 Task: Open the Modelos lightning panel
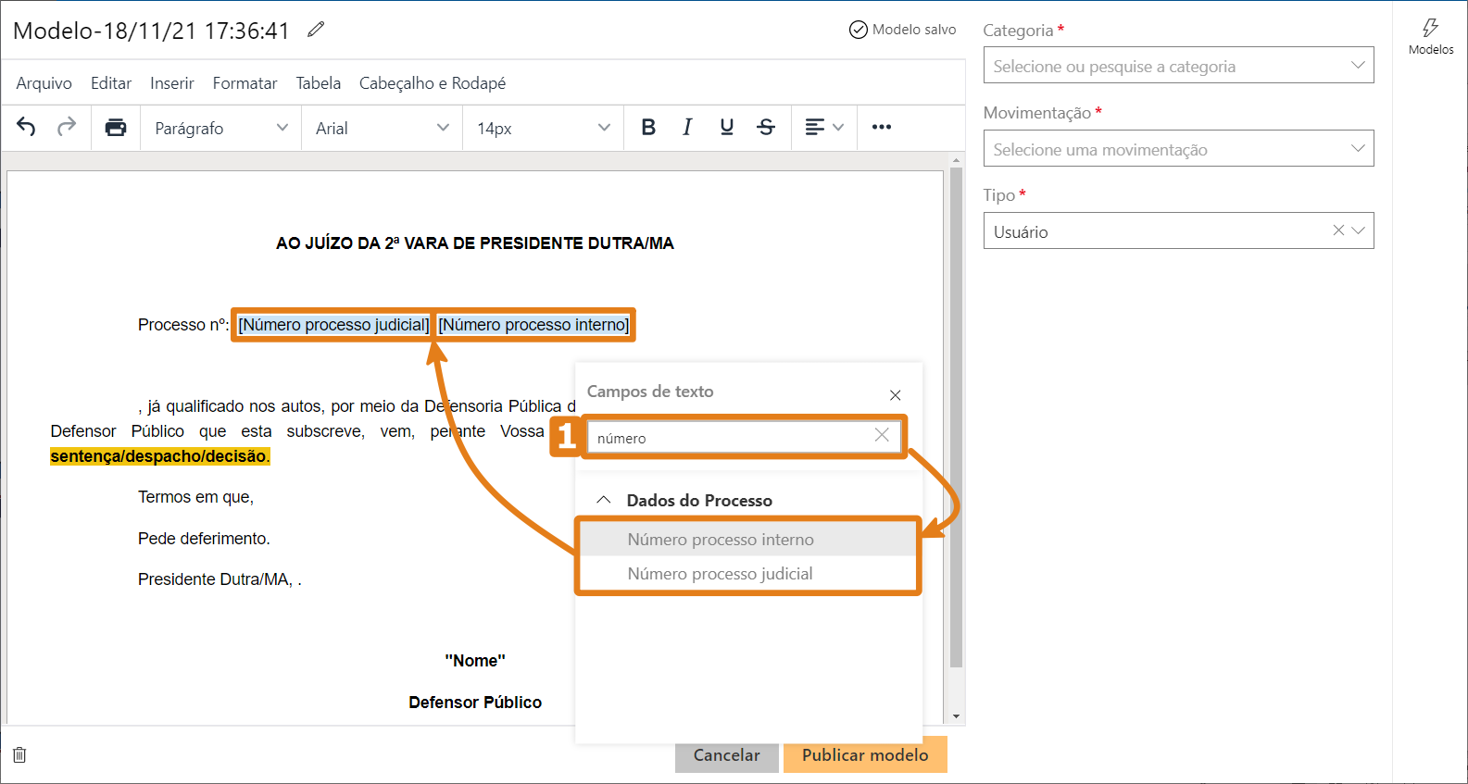(x=1431, y=37)
